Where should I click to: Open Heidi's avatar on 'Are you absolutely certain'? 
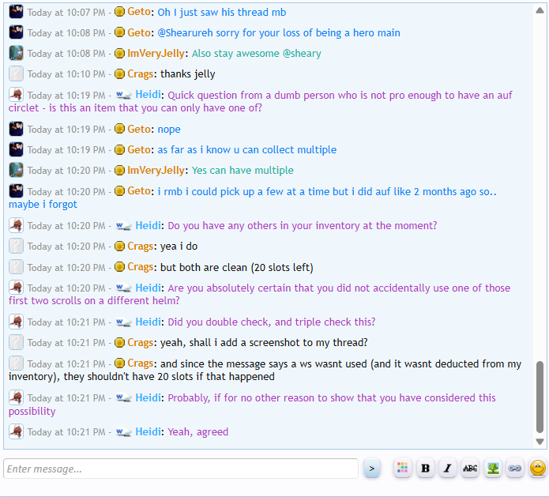[16, 288]
